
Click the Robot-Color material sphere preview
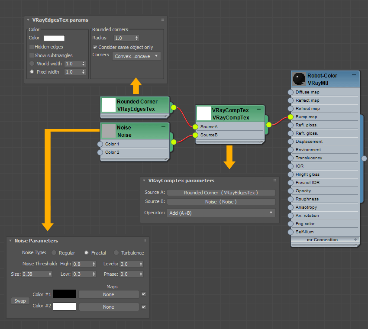point(300,79)
